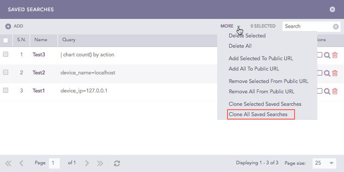This screenshot has height=172, width=344.
Task: Select the Test2 row checkbox
Action: click(x=6, y=73)
